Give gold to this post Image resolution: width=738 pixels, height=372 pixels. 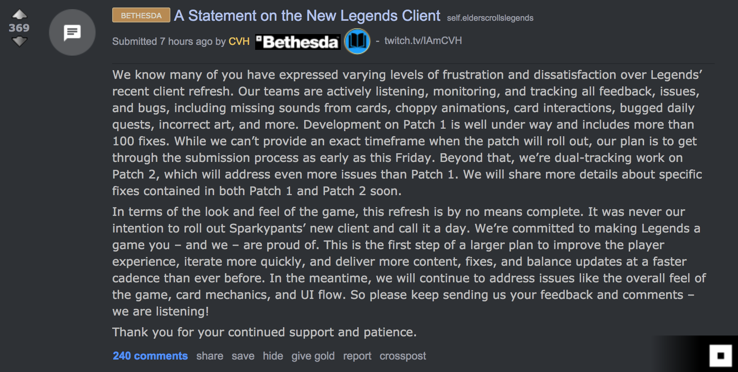tap(313, 356)
